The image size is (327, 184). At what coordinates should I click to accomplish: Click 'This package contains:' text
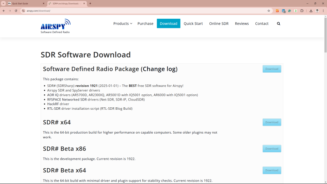pyautogui.click(x=61, y=79)
